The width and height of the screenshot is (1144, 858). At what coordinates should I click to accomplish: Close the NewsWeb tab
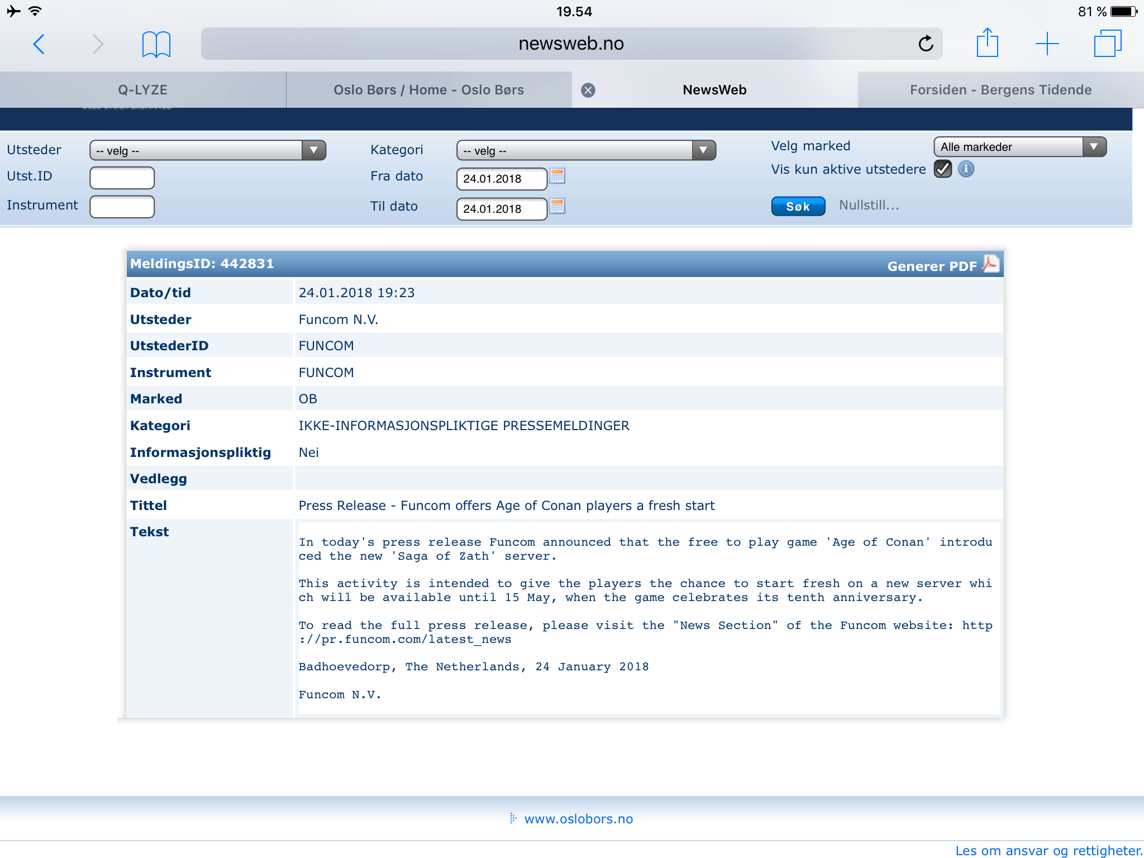tap(588, 90)
